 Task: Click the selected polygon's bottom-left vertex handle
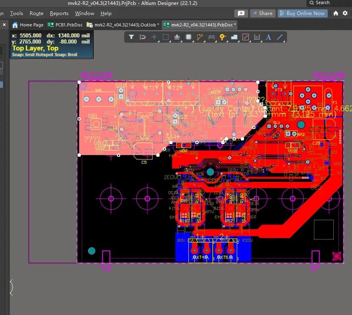[x=79, y=155]
